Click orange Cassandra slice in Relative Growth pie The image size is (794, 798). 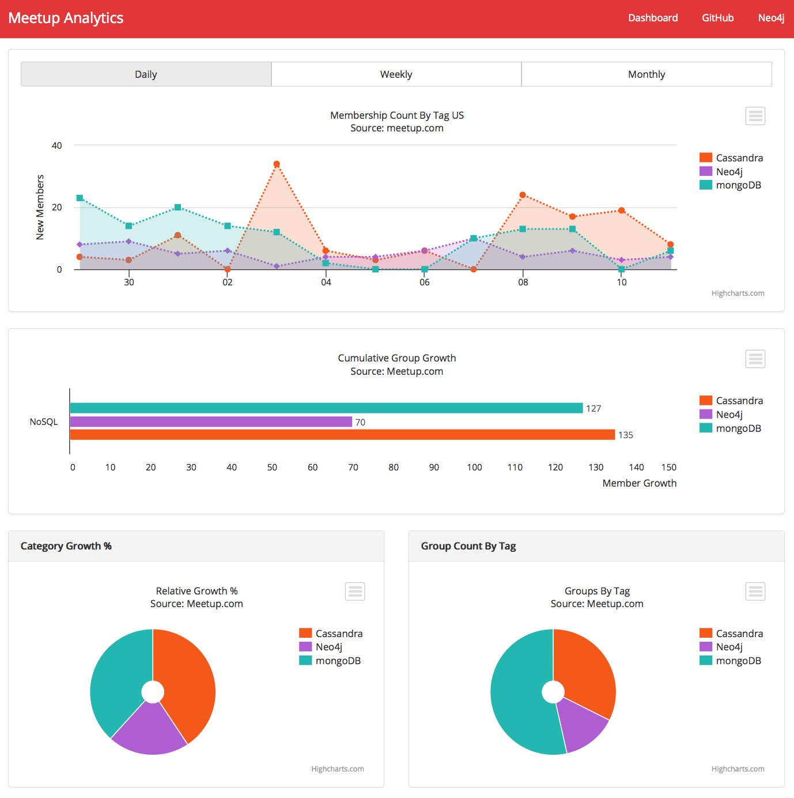(187, 680)
